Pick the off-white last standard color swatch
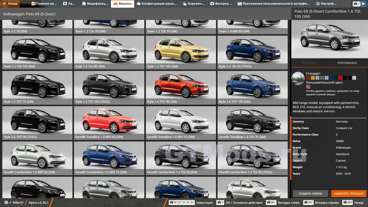The width and height of the screenshot is (368, 207). 354,78
